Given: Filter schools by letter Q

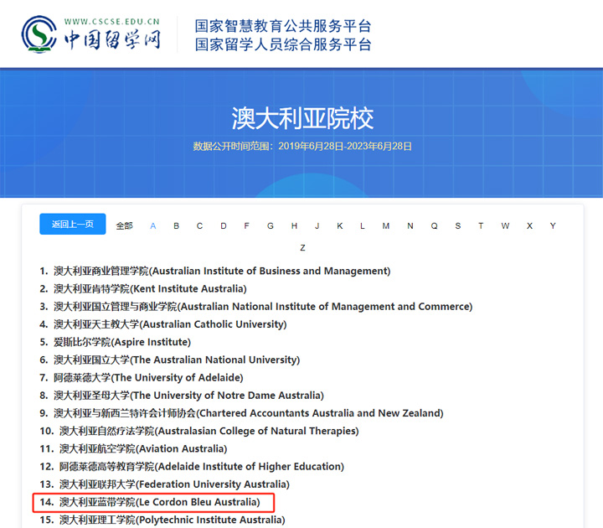Looking at the screenshot, I should tap(434, 226).
